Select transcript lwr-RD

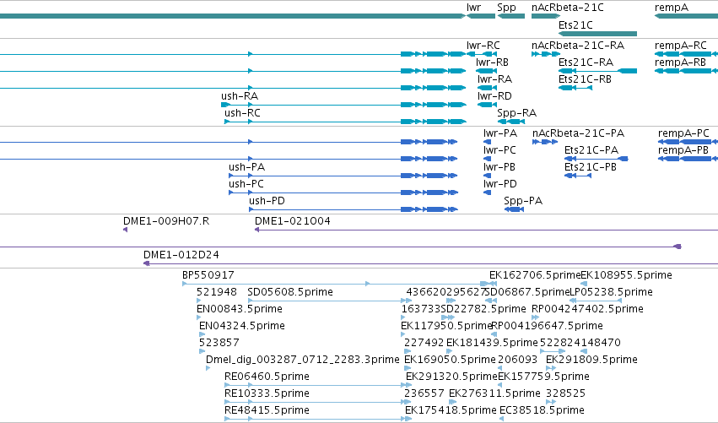point(494,96)
